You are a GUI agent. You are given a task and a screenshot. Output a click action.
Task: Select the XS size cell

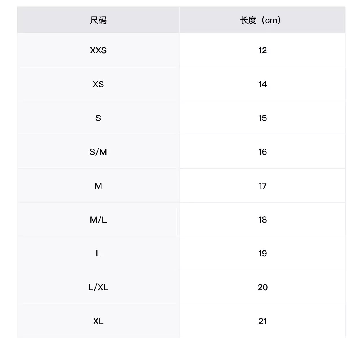click(x=98, y=84)
